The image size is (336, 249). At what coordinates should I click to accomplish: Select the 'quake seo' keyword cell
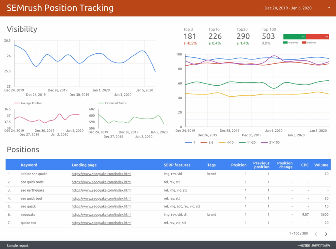[29, 223]
